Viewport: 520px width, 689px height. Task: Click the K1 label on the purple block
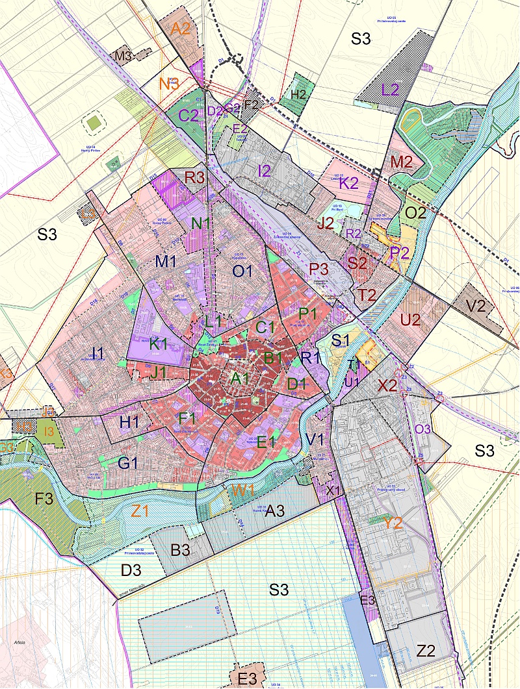point(159,344)
